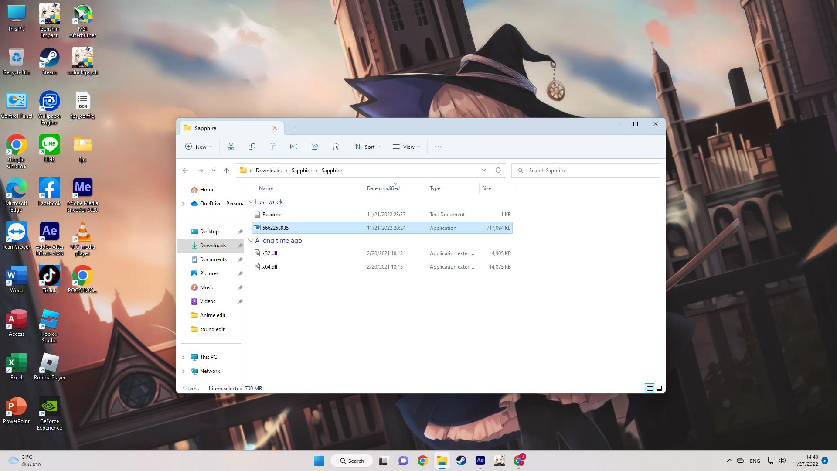
Task: Select Documents in the sidebar
Action: (213, 259)
